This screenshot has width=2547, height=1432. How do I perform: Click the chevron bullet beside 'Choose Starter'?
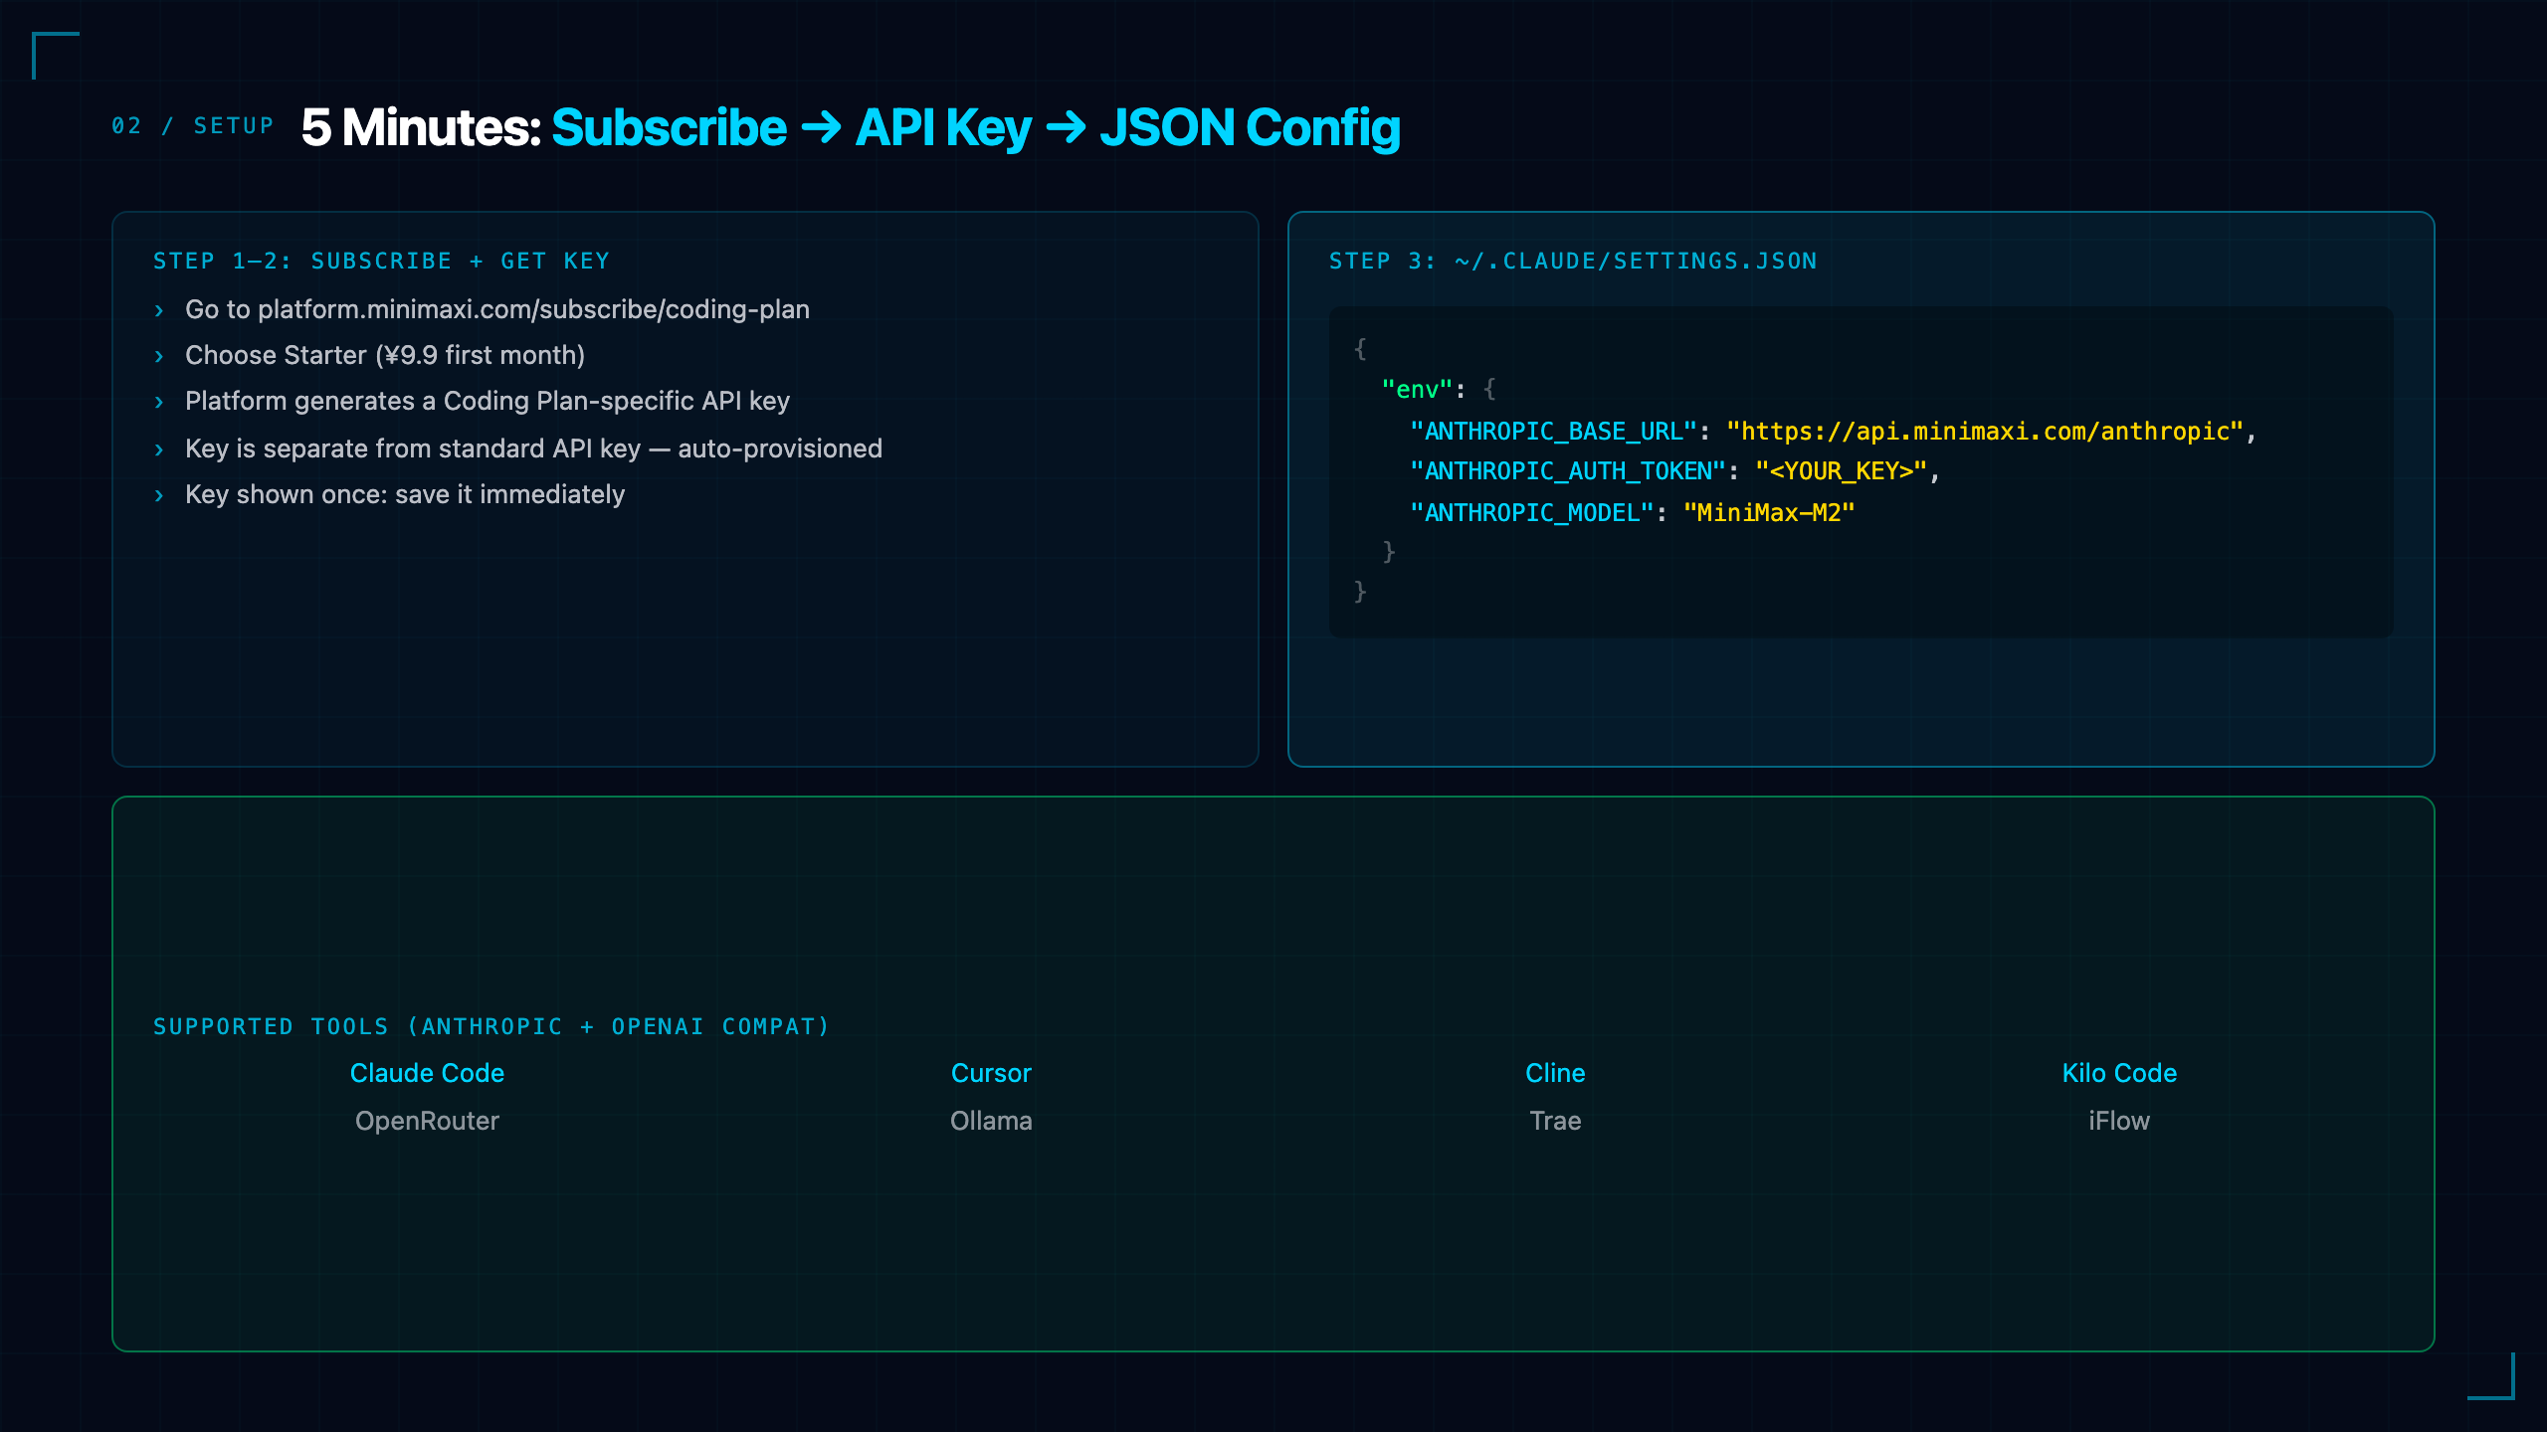pos(159,357)
